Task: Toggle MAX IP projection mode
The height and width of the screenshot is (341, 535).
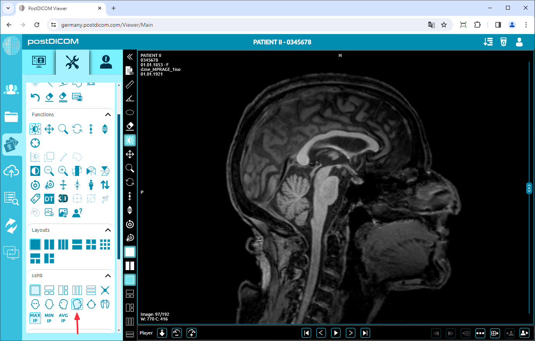Action: click(x=35, y=318)
